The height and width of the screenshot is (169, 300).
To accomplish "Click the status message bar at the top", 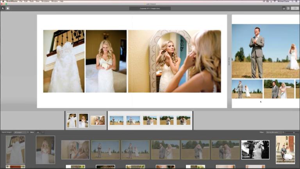I will 150,8.
